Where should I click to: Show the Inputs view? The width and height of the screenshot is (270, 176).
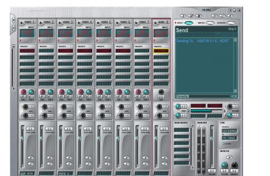(210, 23)
